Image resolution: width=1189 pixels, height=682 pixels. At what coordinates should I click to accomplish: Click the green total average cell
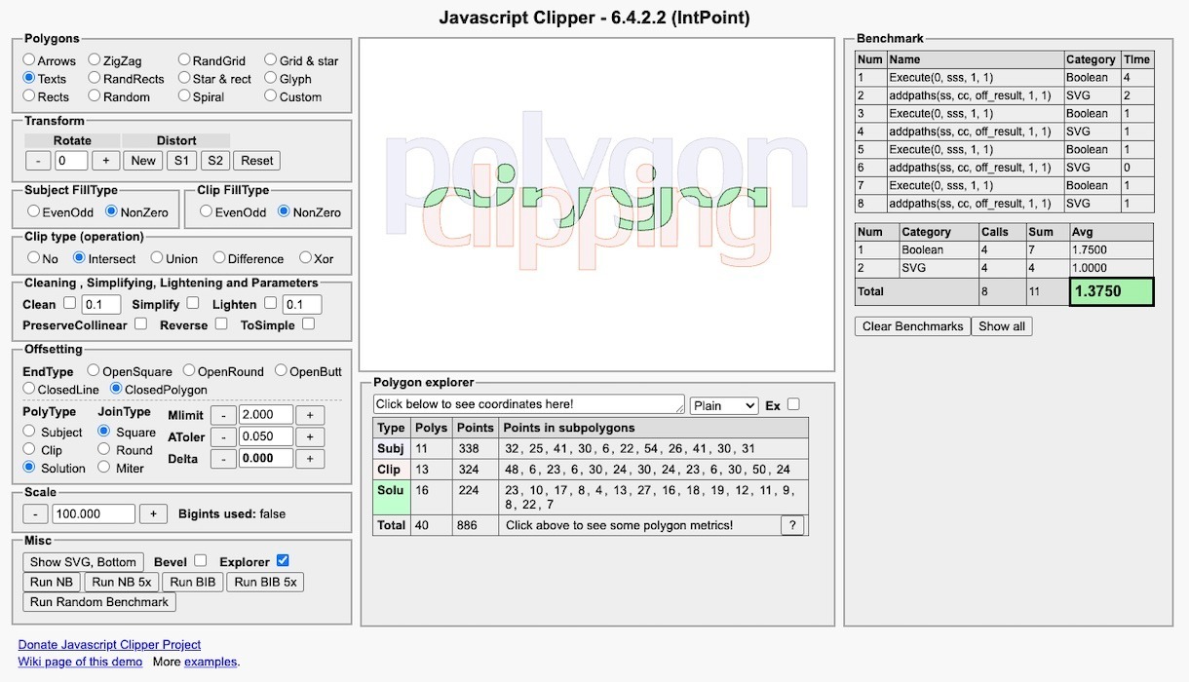click(x=1111, y=291)
